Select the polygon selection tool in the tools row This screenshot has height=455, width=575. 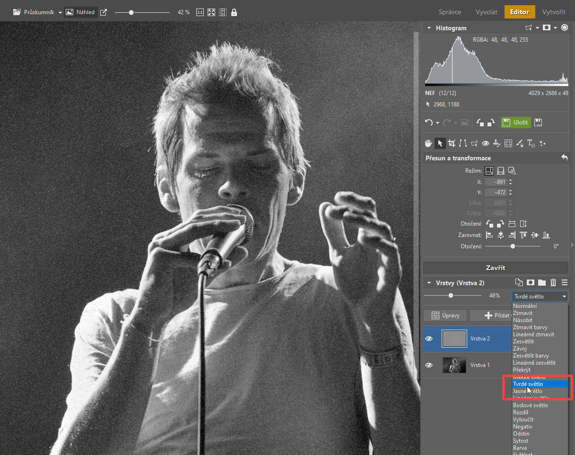(474, 143)
